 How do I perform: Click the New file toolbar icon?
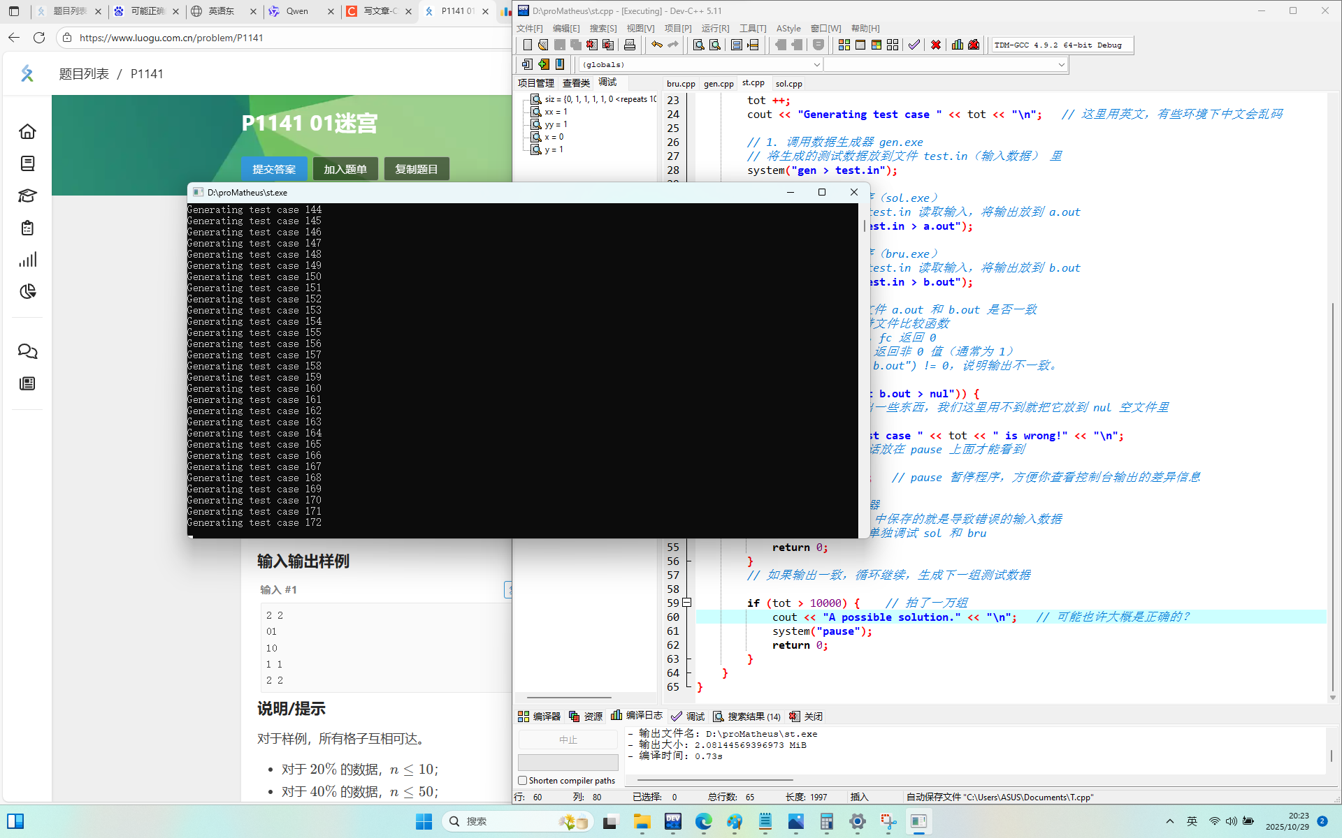(528, 45)
